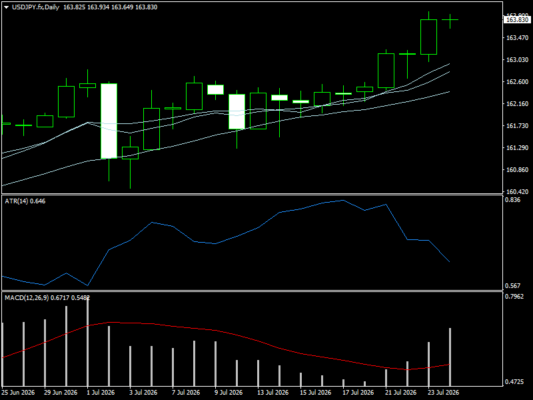Click the 163.030 price axis label

pos(518,60)
